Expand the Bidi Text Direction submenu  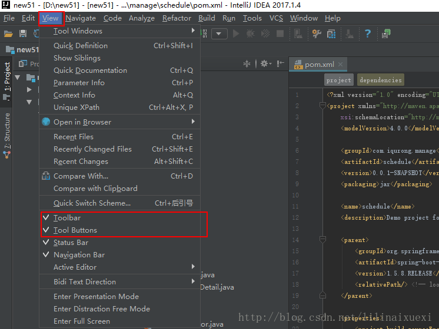point(120,281)
